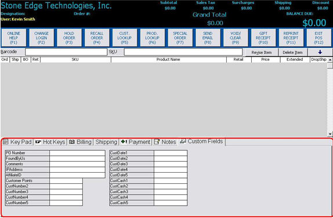Switch to the Key Pad tab

click(x=17, y=142)
